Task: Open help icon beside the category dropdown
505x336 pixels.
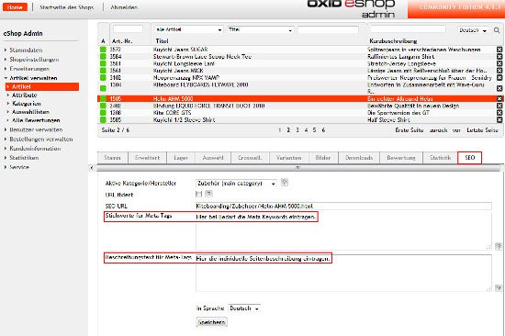Action: [x=285, y=183]
